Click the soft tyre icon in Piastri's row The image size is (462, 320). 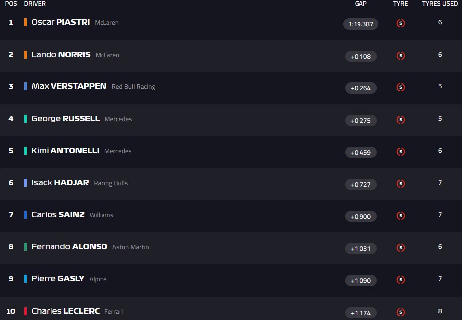(401, 23)
